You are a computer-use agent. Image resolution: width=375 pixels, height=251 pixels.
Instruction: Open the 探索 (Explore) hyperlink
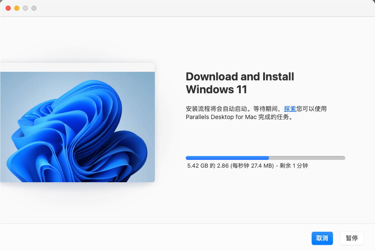290,109
